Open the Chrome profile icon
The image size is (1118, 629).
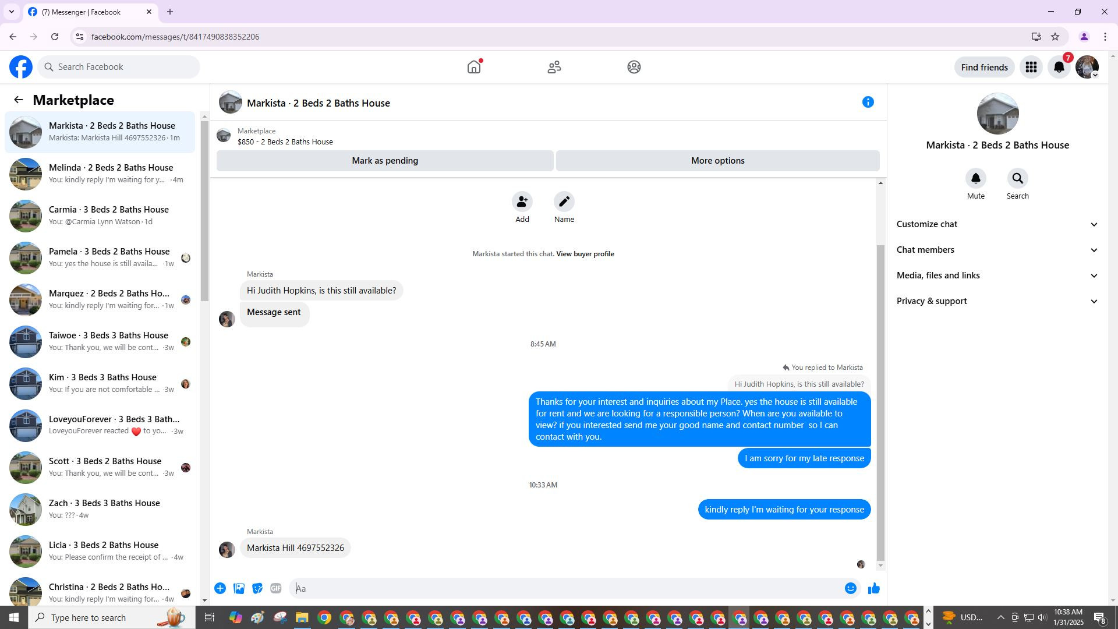pos(1084,37)
